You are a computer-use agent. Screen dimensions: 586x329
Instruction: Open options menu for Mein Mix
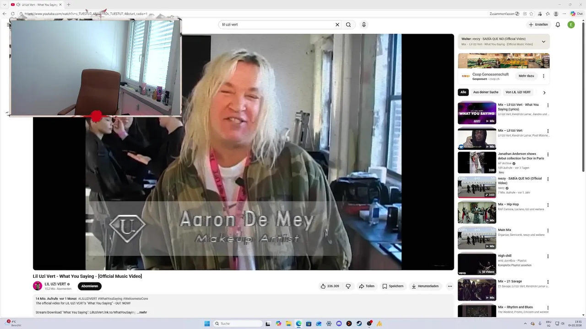click(x=548, y=230)
